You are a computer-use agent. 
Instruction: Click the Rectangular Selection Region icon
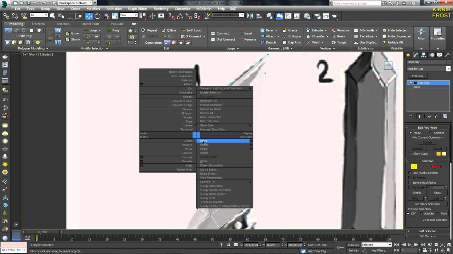click(70, 16)
